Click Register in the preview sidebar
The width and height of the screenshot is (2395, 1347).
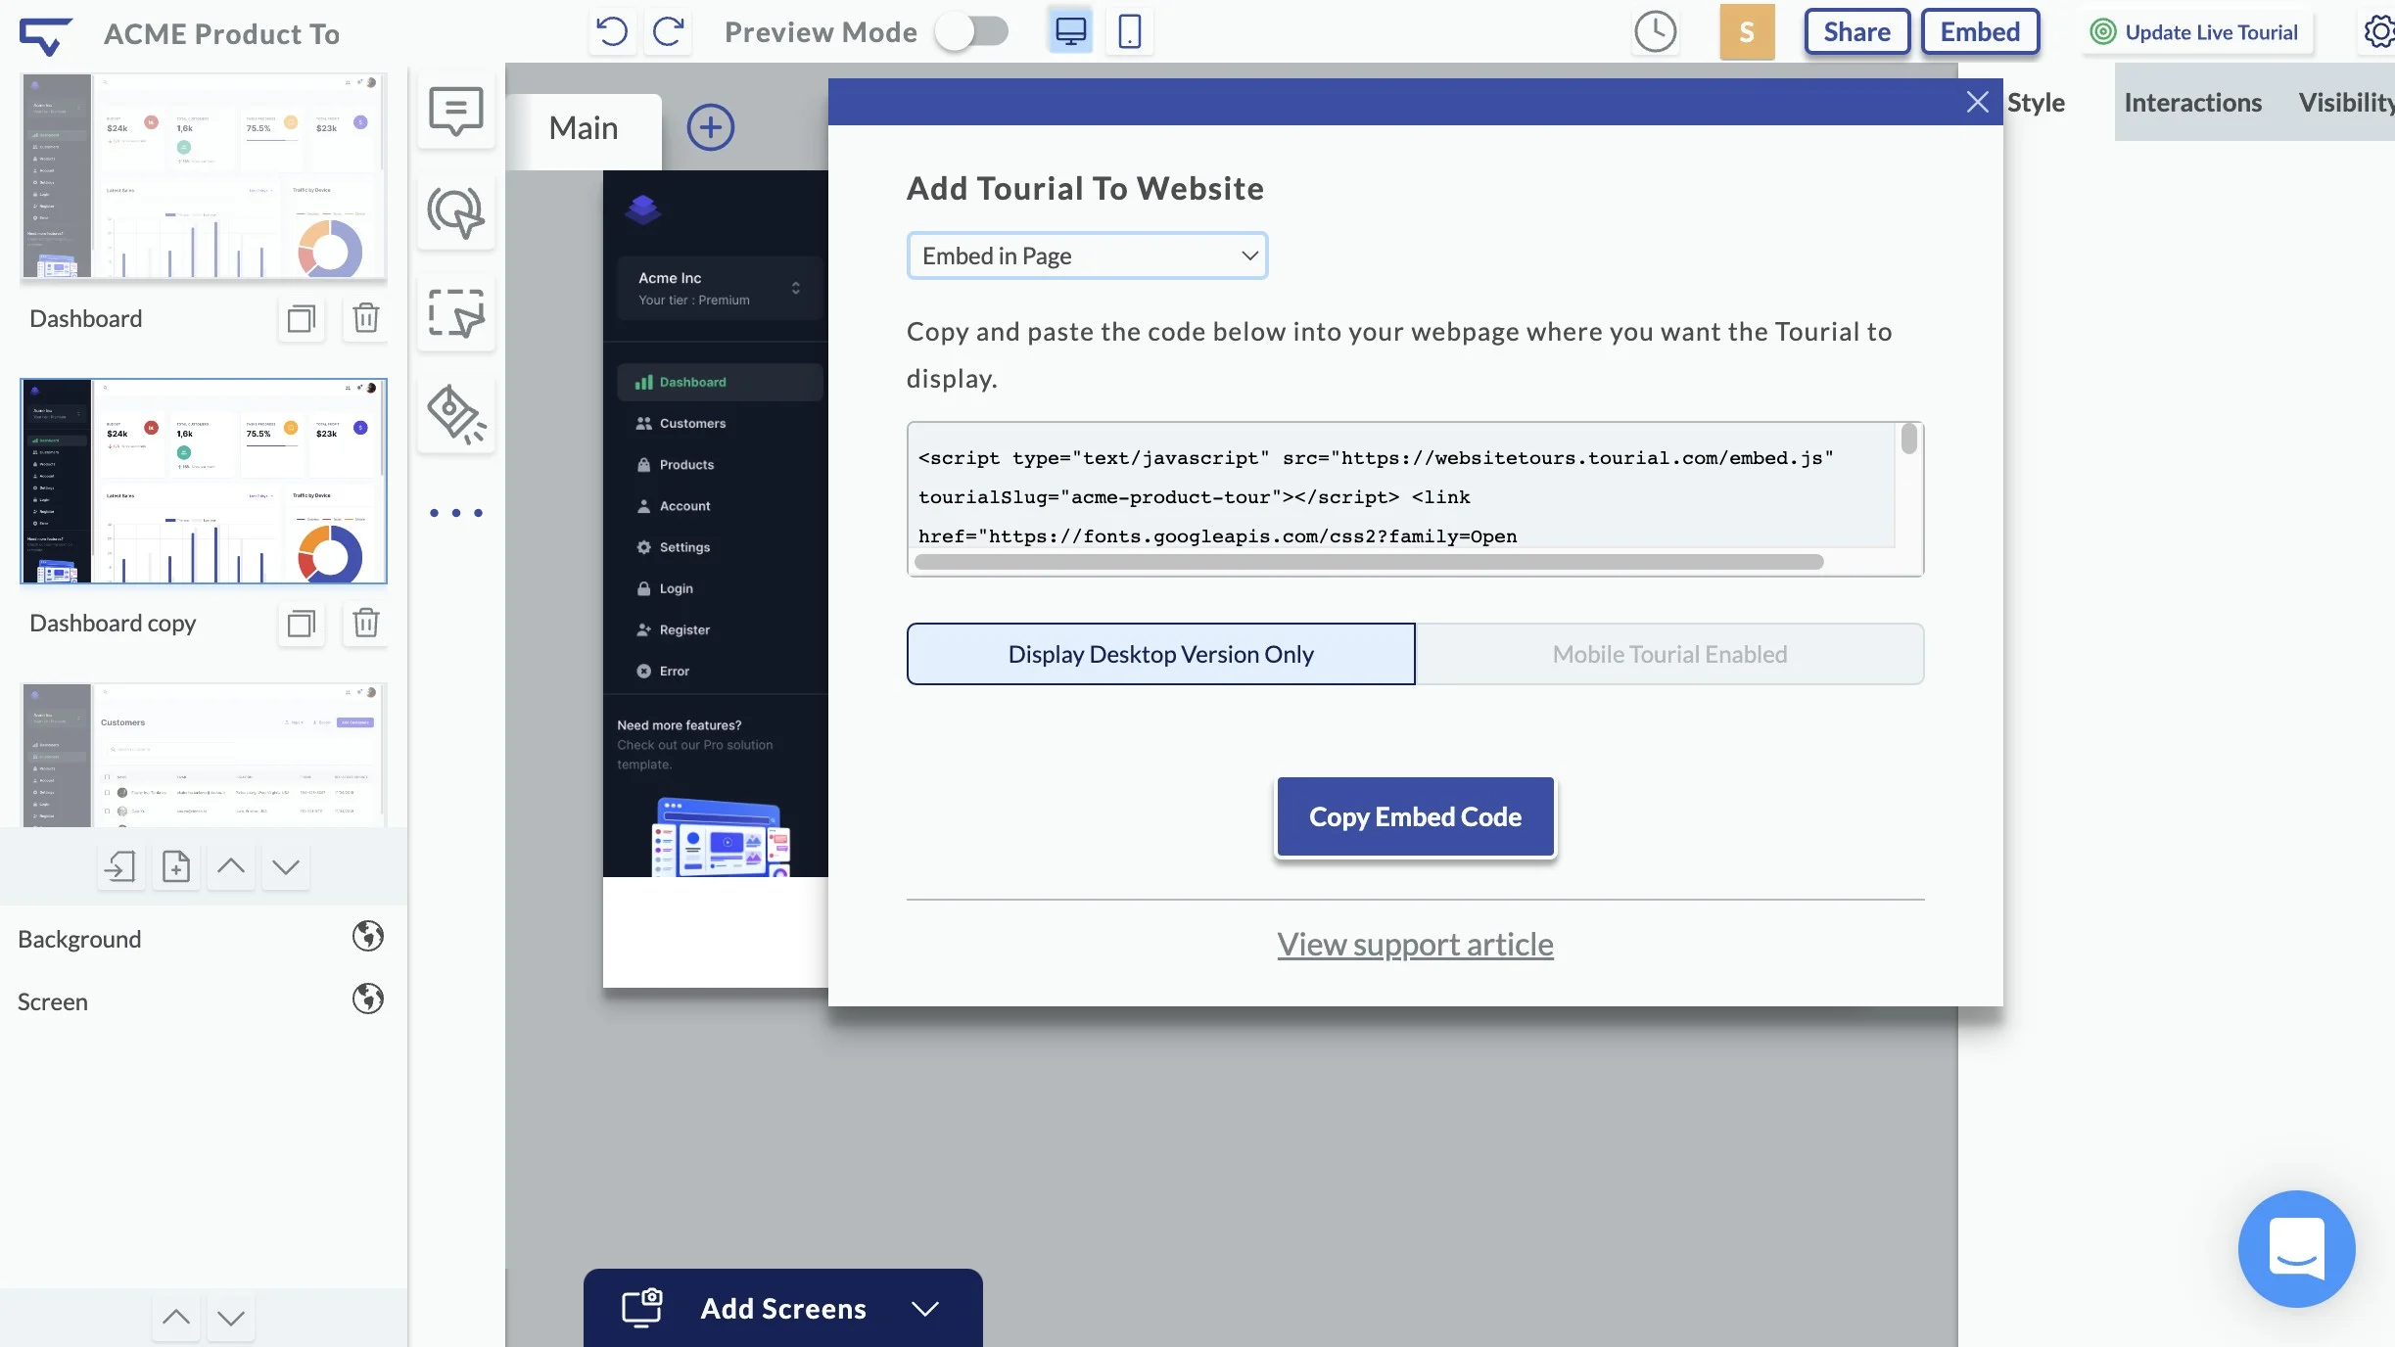(684, 629)
